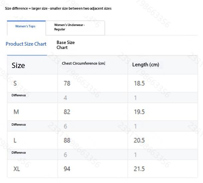This screenshot has height=183, width=203.
Task: Select the L size row label
Action: click(15, 140)
